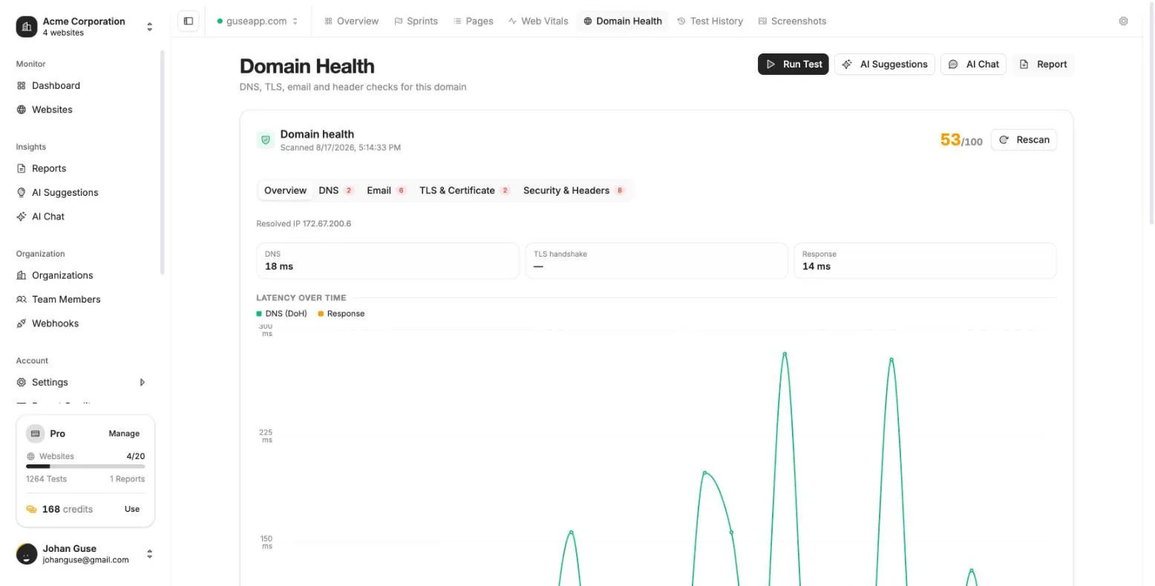1155x586 pixels.
Task: Click the Websites usage progress bar
Action: pyautogui.click(x=85, y=467)
